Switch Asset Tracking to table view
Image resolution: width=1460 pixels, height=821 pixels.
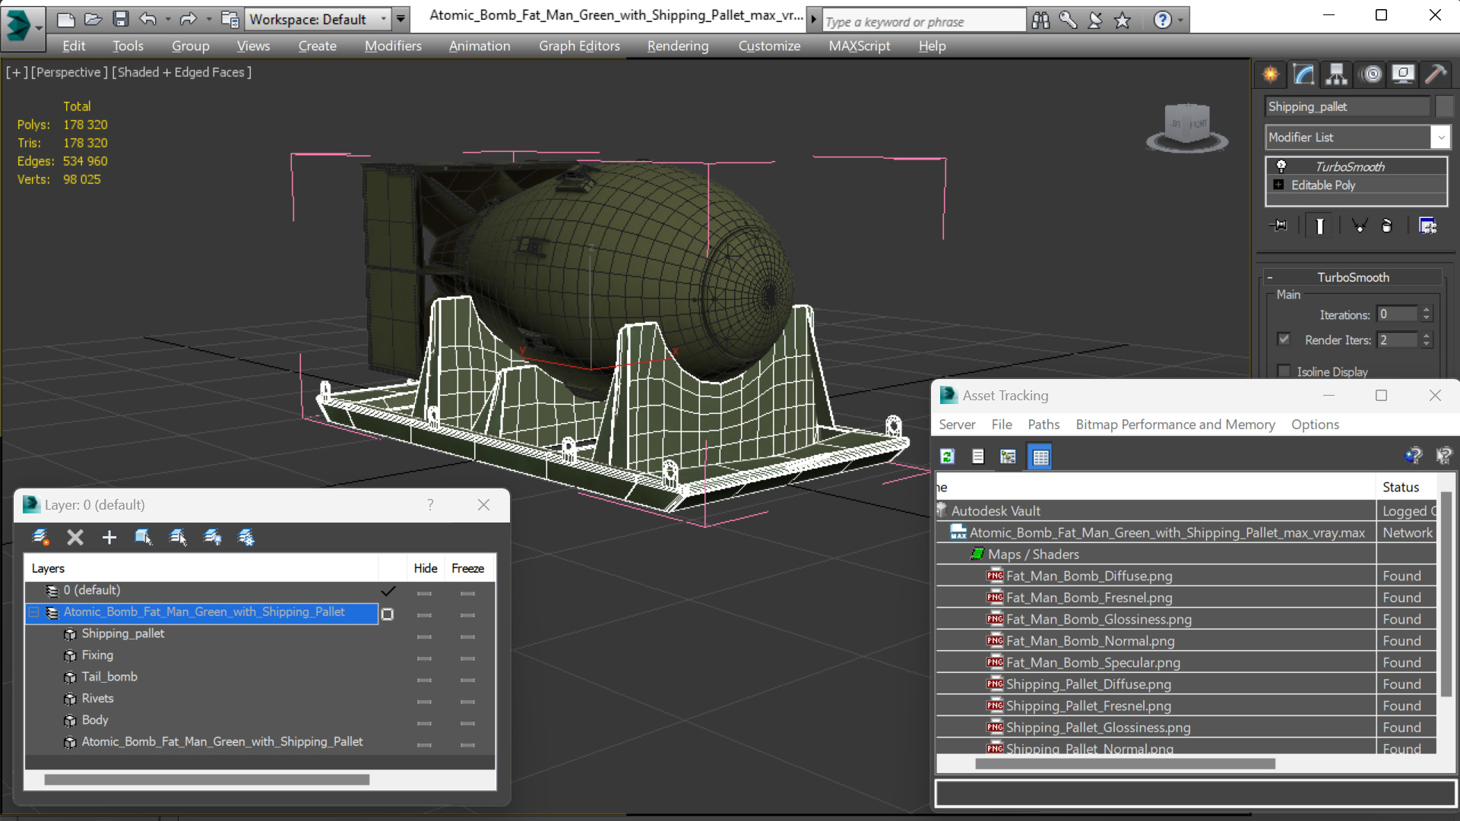[1040, 456]
